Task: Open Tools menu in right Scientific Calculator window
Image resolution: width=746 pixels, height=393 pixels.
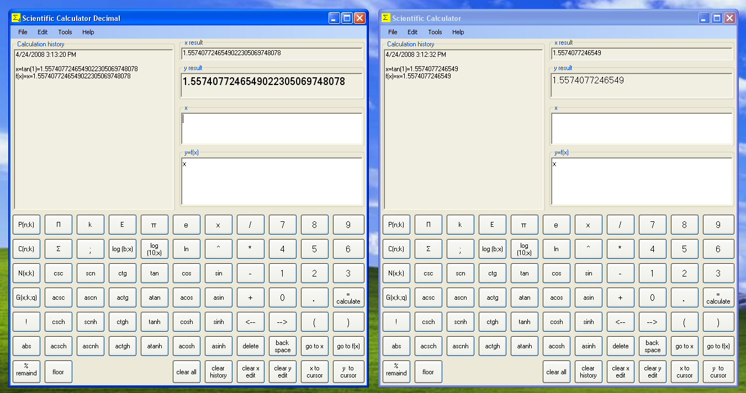Action: (x=435, y=32)
